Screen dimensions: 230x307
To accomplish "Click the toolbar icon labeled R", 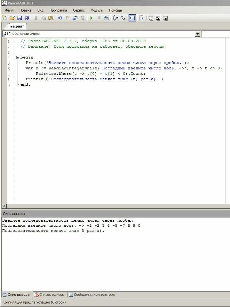I will (165, 18).
